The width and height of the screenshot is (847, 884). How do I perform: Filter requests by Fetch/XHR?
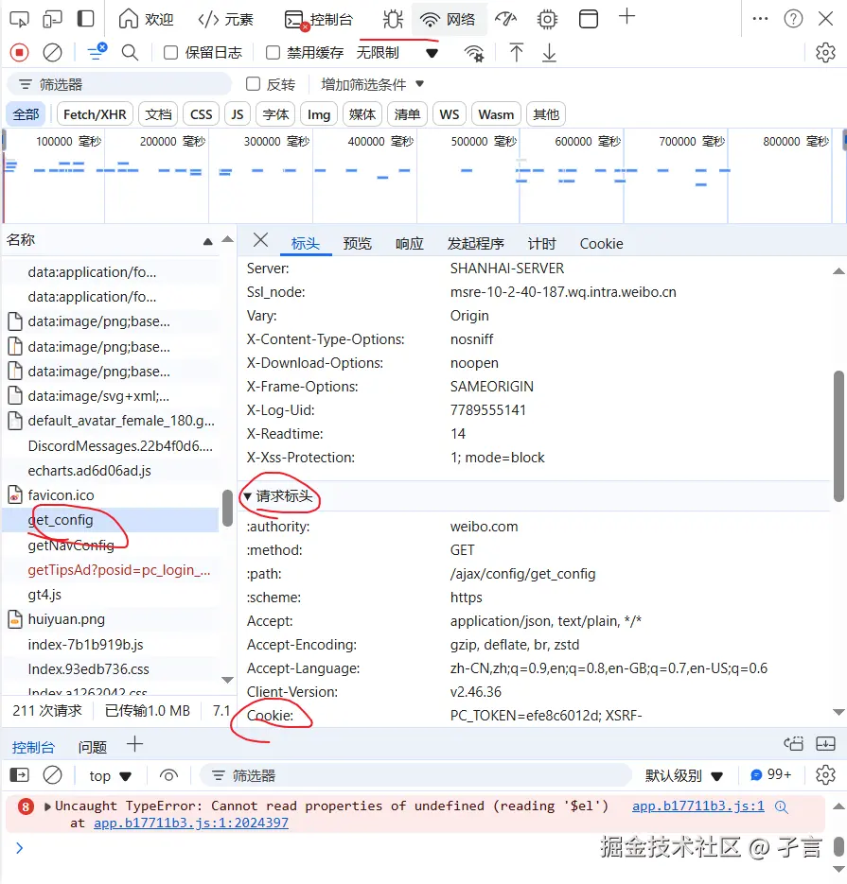tap(94, 113)
